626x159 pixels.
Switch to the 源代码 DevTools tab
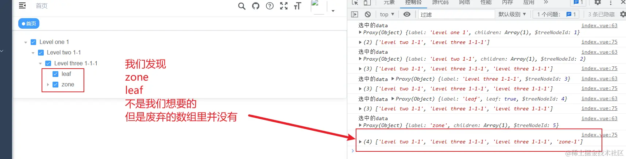pos(440,2)
